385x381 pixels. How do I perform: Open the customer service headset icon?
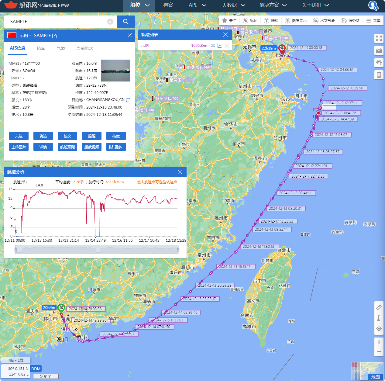(379, 63)
